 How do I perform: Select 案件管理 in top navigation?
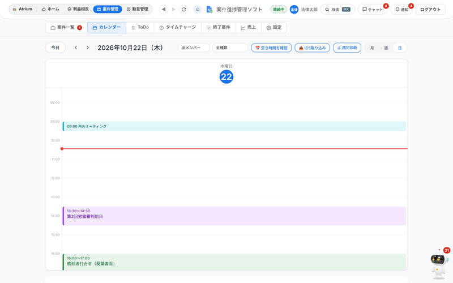click(108, 9)
